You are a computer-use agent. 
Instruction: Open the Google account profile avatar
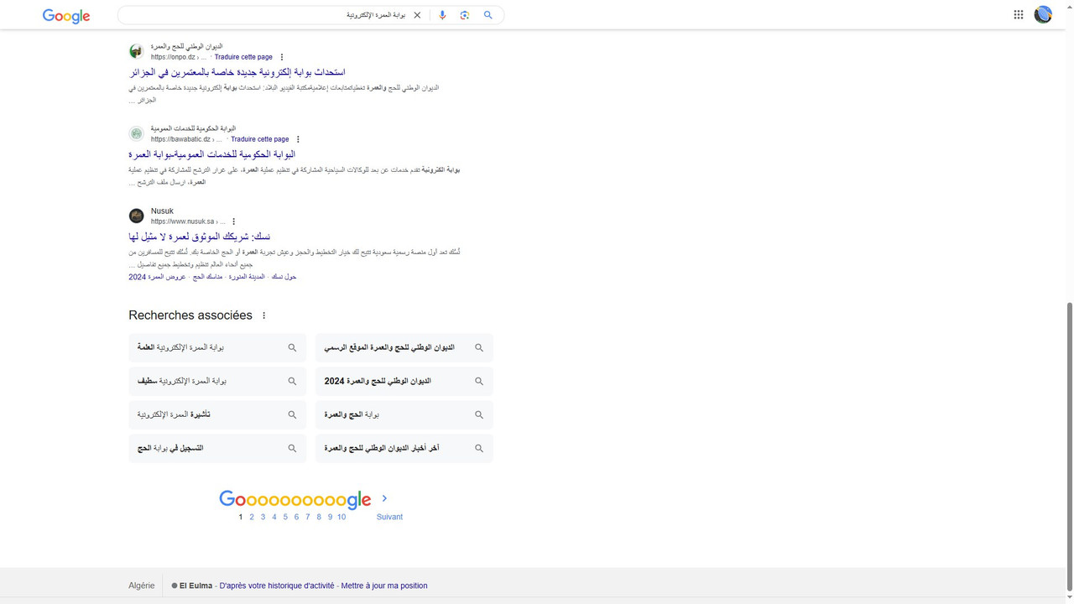point(1043,14)
